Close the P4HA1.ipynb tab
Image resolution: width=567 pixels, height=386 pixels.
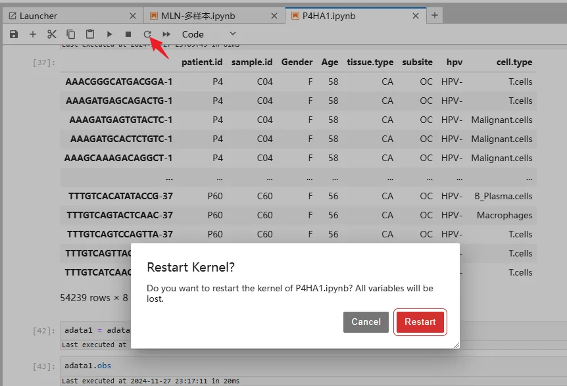(416, 16)
